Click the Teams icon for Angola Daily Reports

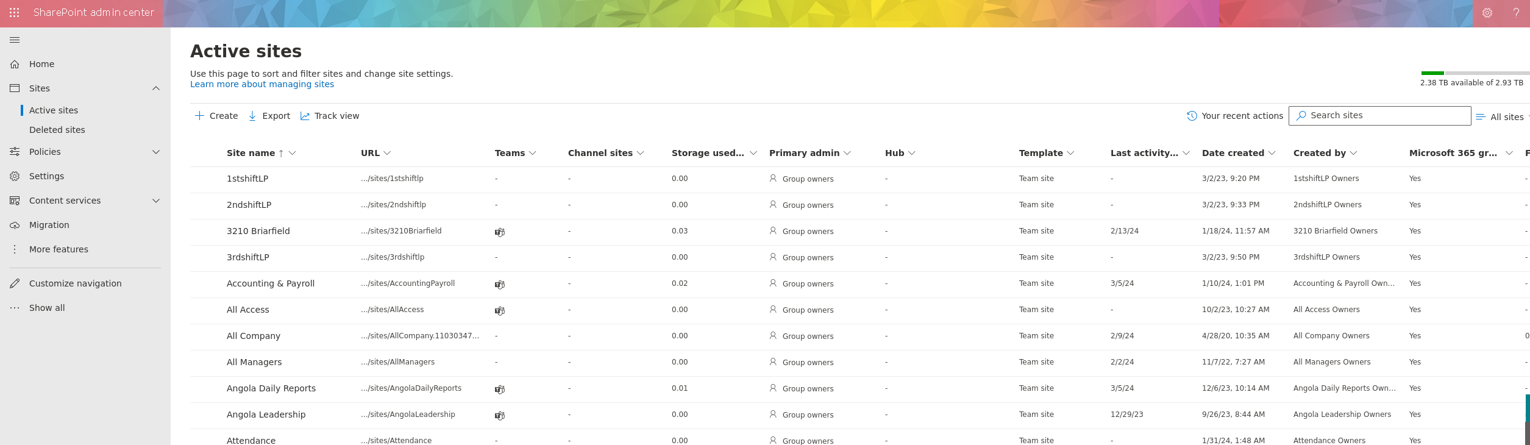click(500, 389)
